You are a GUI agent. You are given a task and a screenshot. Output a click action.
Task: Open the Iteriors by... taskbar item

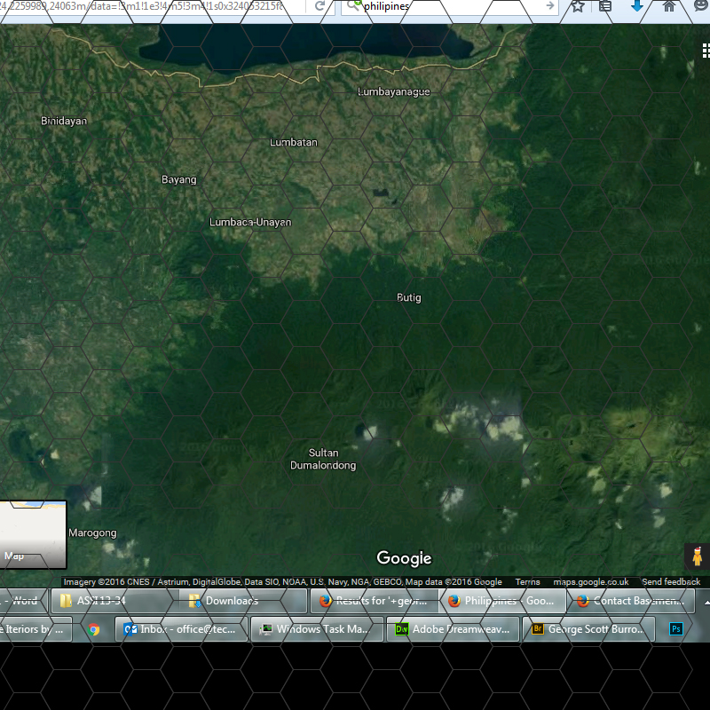[x=35, y=629]
